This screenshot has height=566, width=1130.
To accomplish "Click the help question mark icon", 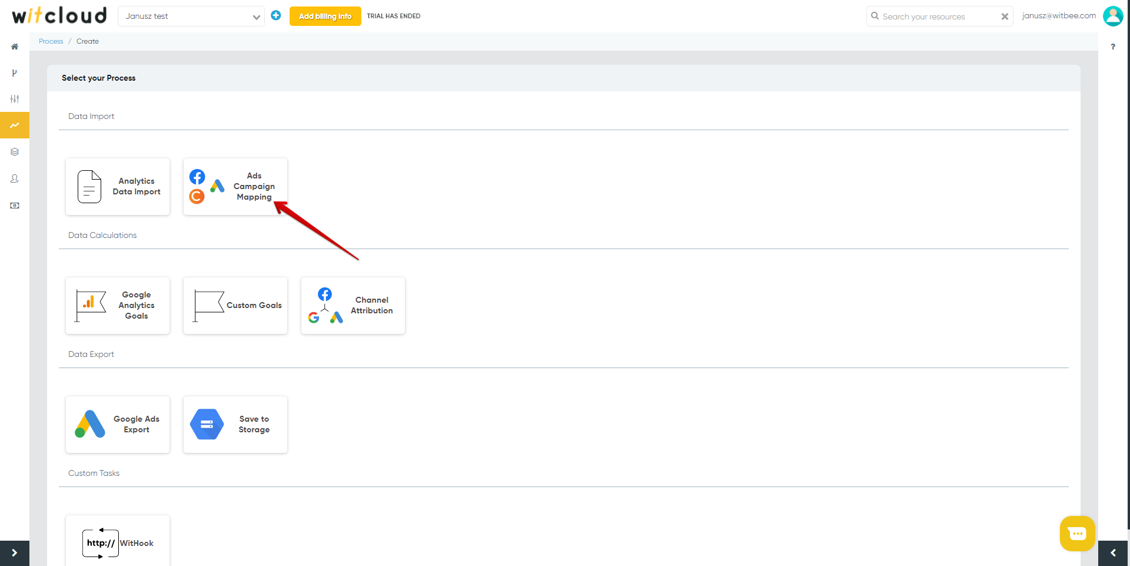I will (x=1113, y=47).
